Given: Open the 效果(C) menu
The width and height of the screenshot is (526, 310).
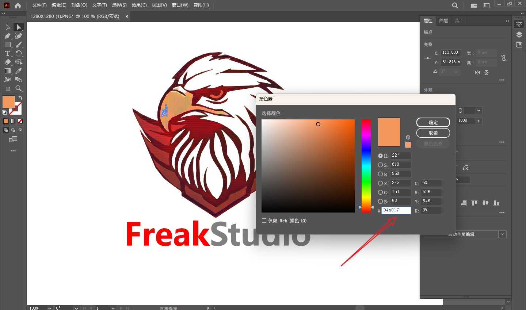Looking at the screenshot, I should point(139,5).
